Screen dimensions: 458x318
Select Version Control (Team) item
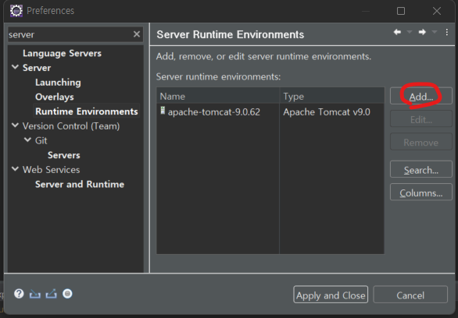click(71, 126)
